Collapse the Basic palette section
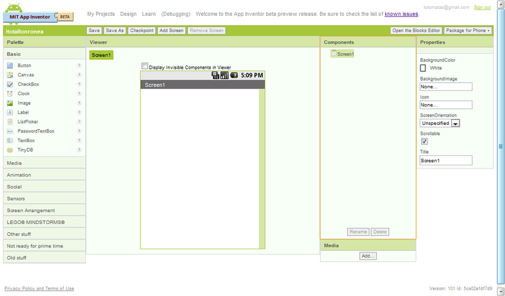 [x=44, y=54]
